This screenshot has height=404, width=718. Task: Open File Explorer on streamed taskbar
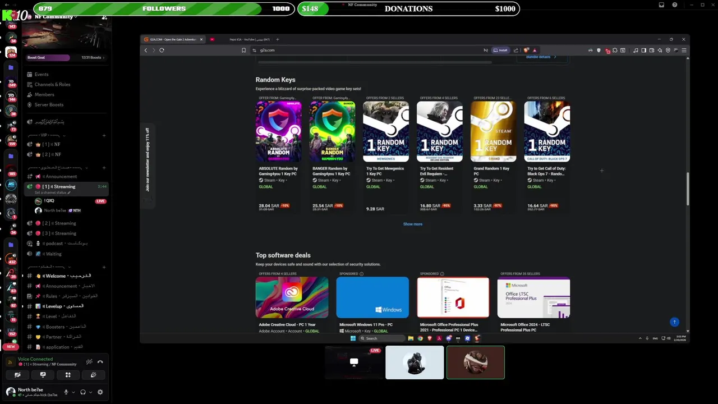tap(411, 338)
